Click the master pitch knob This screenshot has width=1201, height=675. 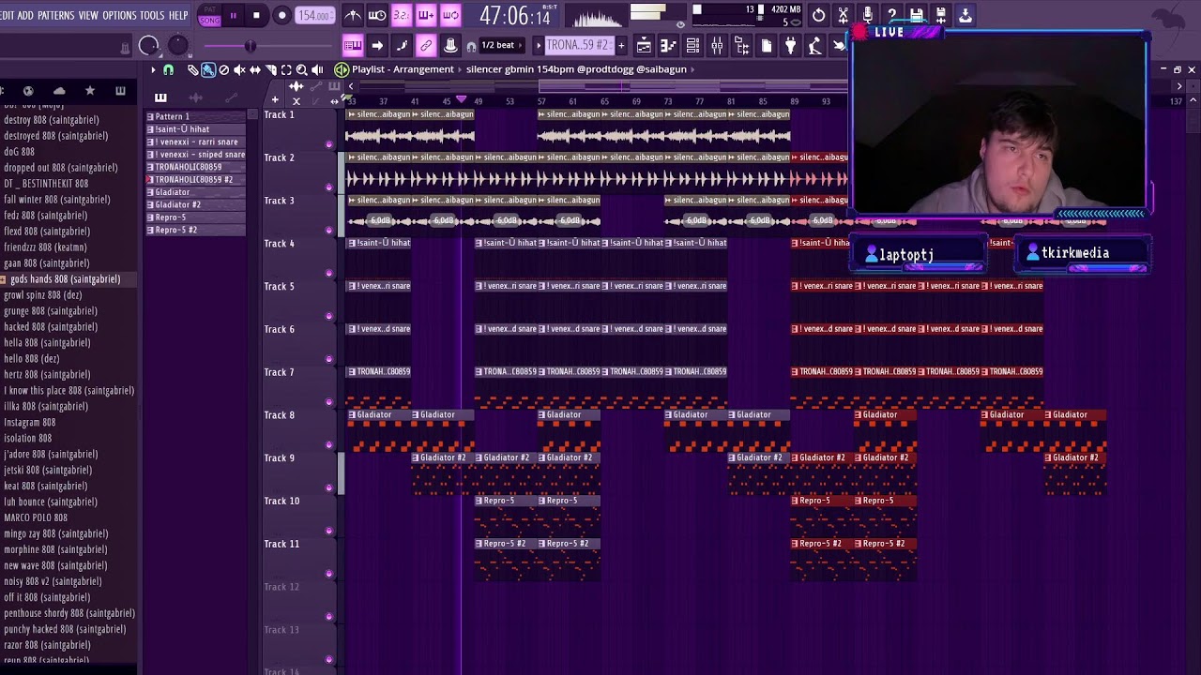178,45
